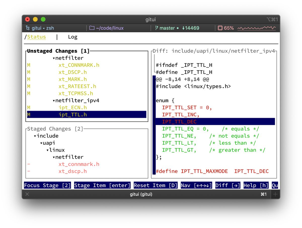Collapse the netfilter_ipv4 folder

(x=54, y=100)
